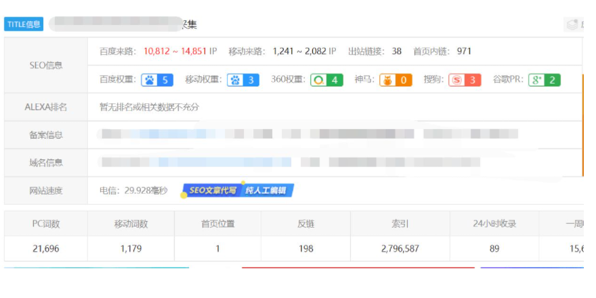Click 24-hour indexed count 89
Image resolution: width=596 pixels, height=298 pixels.
[x=494, y=249]
